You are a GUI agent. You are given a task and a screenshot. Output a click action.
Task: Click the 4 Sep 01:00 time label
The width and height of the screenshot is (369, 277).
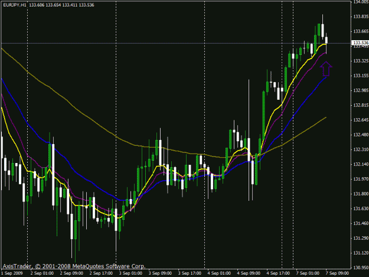219,273
